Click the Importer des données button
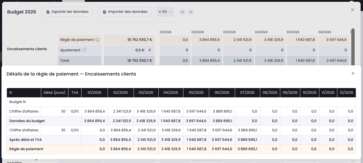Image resolution: width=363 pixels, height=163 pixels. [125, 12]
